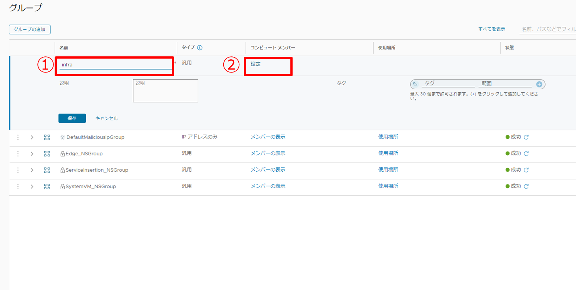
Task: Click the 説明 description text area
Action: [165, 91]
